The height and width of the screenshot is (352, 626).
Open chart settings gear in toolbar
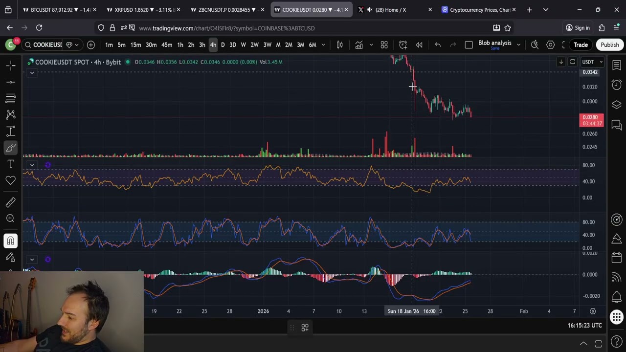(x=551, y=45)
